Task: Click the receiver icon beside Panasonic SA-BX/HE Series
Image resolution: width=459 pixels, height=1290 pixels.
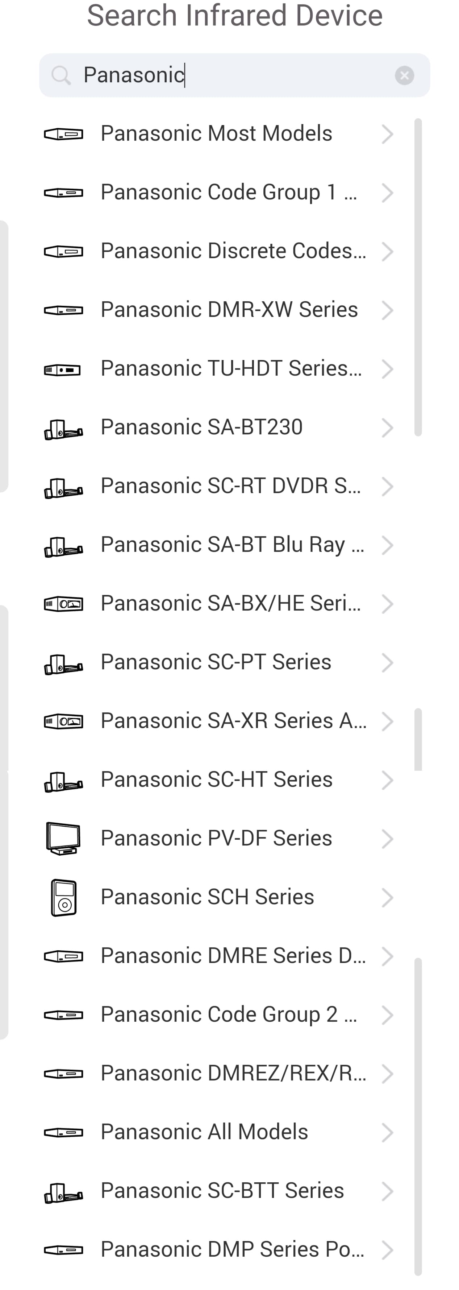Action: tap(63, 604)
